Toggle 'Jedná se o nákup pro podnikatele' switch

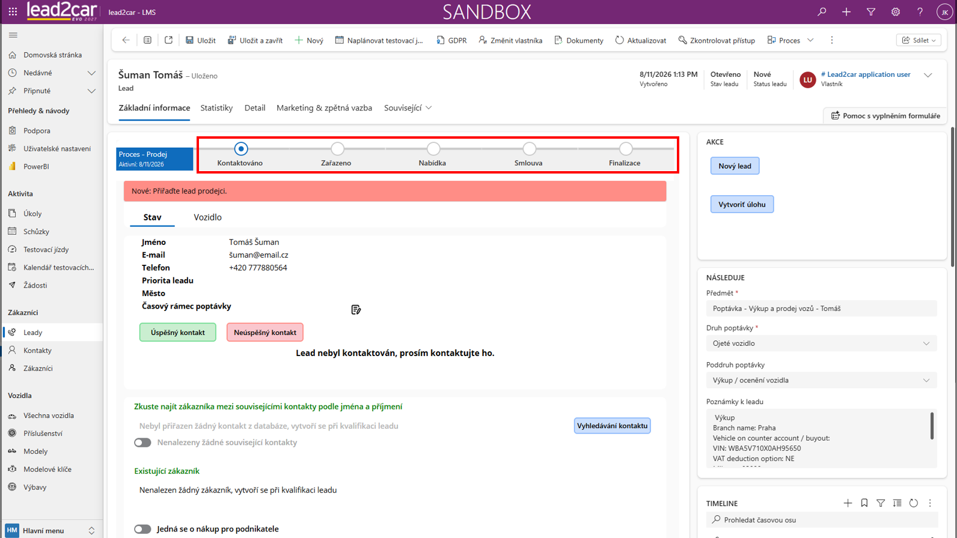tap(142, 529)
